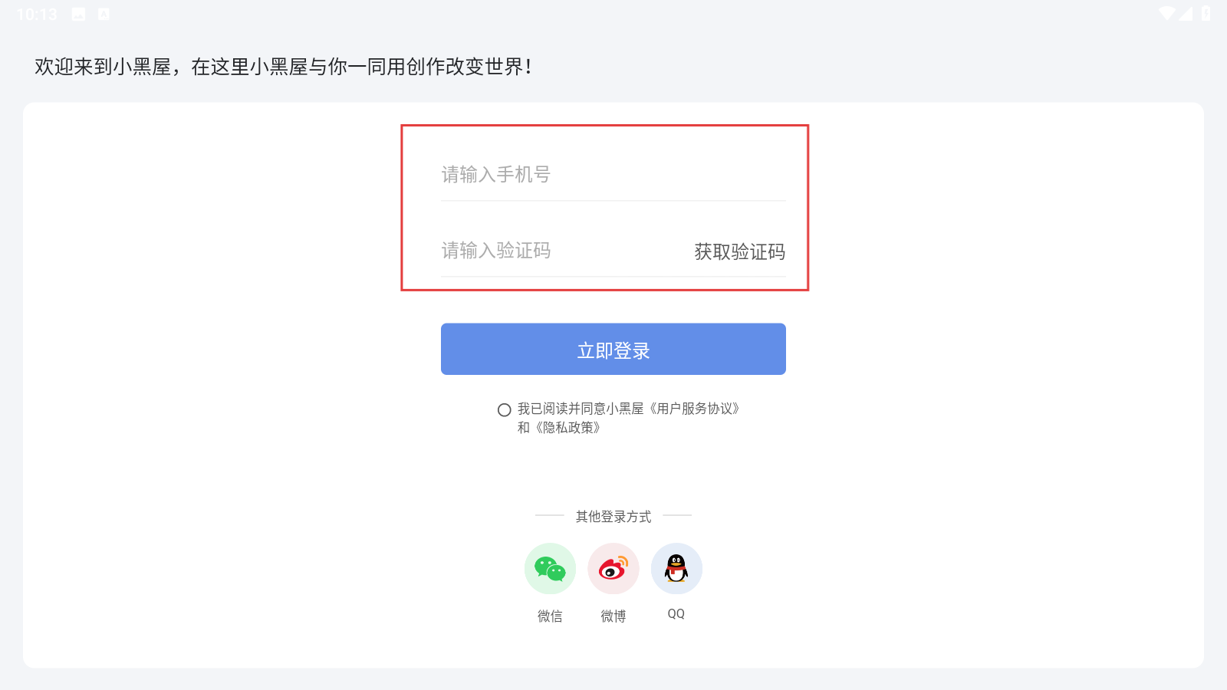The image size is (1227, 690).
Task: Select the QQ text label under the penguin
Action: (x=676, y=614)
